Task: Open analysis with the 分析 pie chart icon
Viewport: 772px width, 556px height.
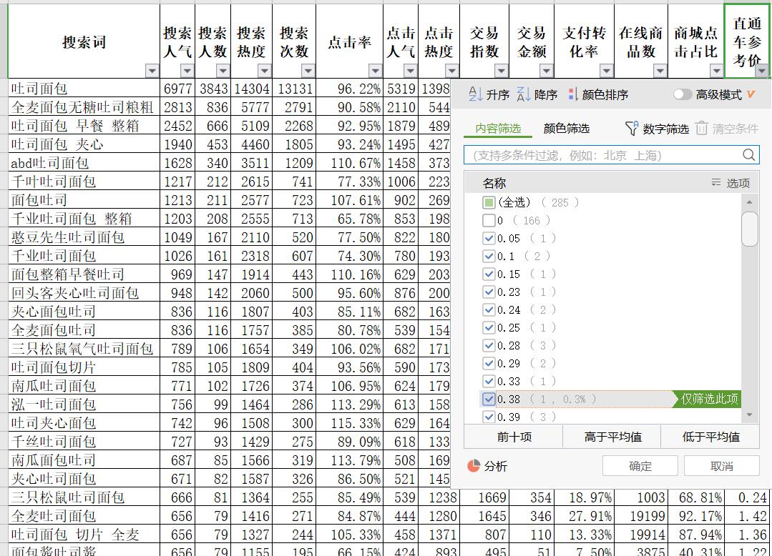Action: pos(472,465)
